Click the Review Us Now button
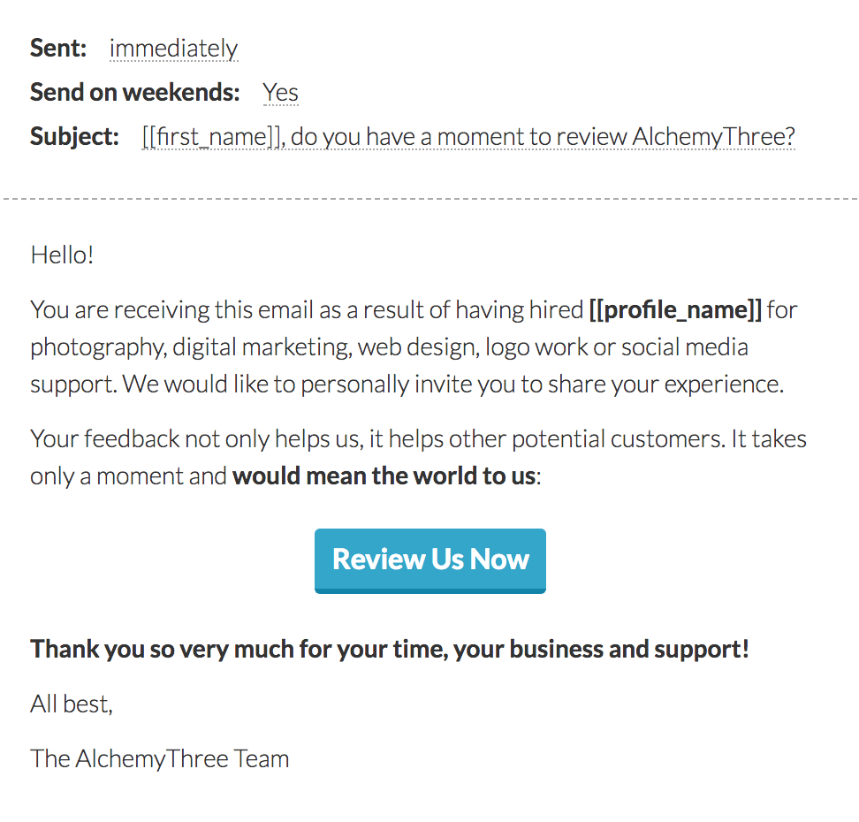 430,560
